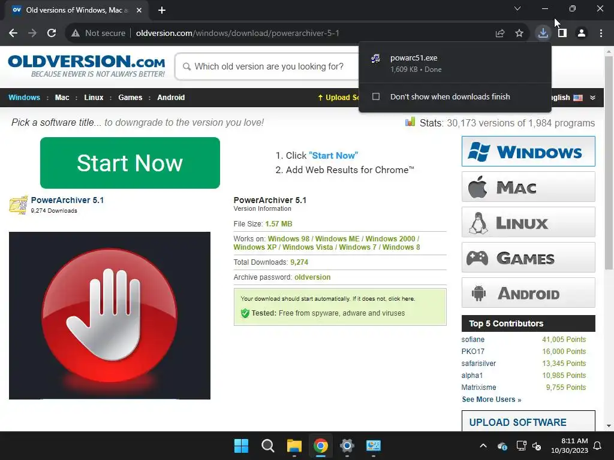
Task: Open the notification bell in the taskbar
Action: coord(598,446)
